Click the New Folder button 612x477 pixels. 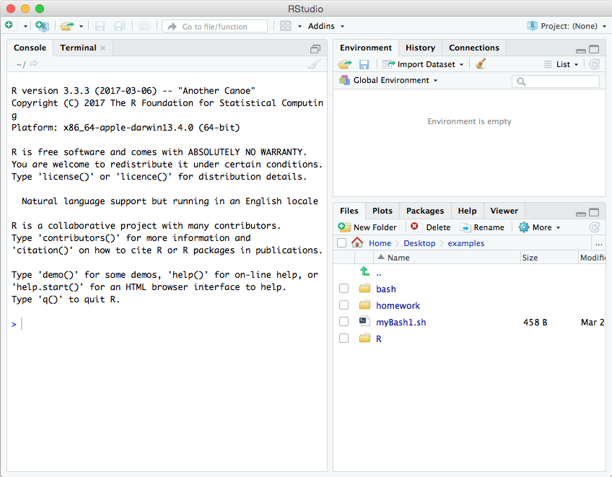368,227
